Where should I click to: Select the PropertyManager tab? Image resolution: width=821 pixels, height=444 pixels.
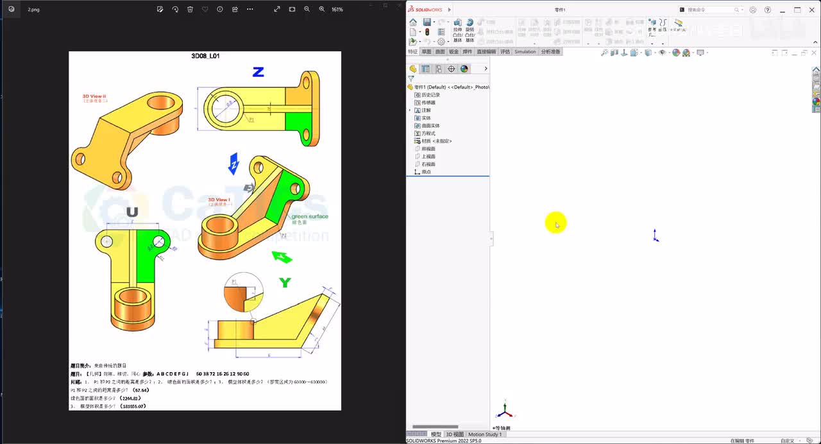426,69
